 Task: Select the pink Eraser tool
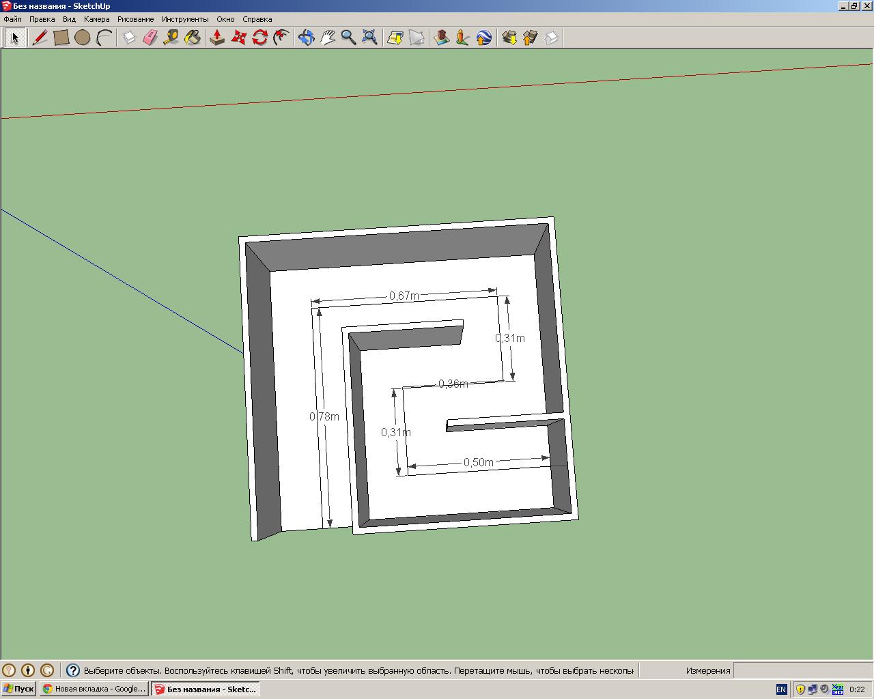tap(150, 38)
